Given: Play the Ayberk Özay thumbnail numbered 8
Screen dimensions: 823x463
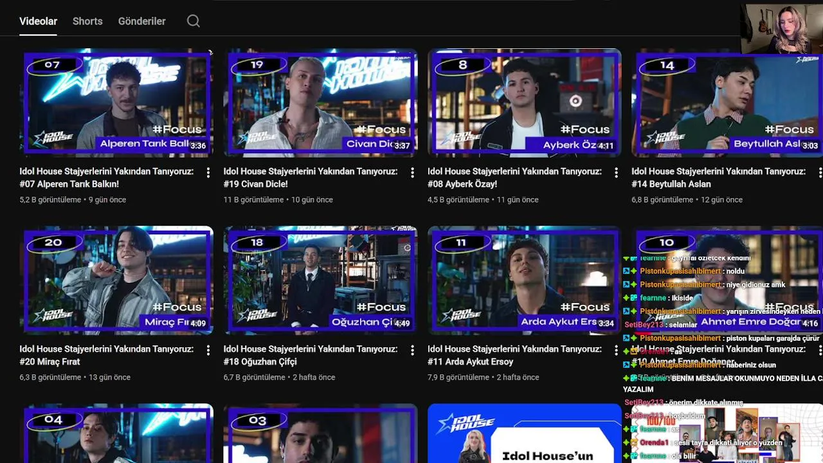Looking at the screenshot, I should coord(524,103).
